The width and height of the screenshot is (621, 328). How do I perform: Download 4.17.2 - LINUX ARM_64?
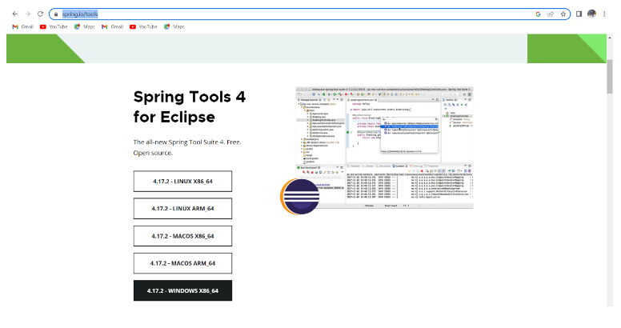tap(182, 209)
